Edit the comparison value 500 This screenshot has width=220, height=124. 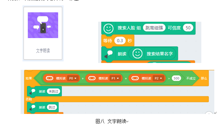pos(176,78)
